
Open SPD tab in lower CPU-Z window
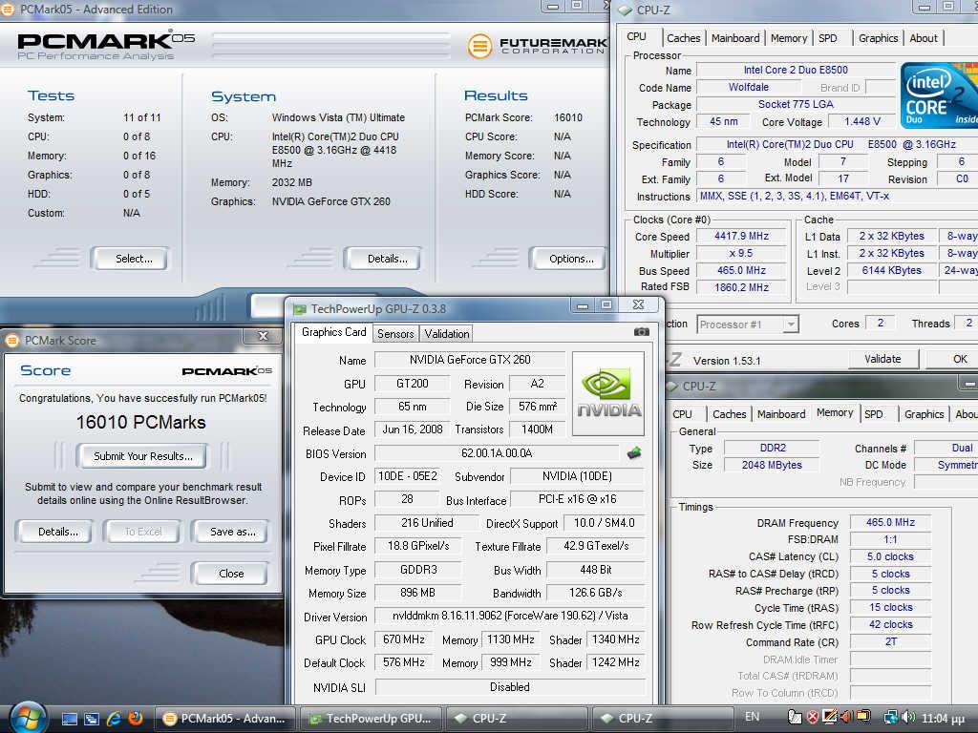(873, 414)
